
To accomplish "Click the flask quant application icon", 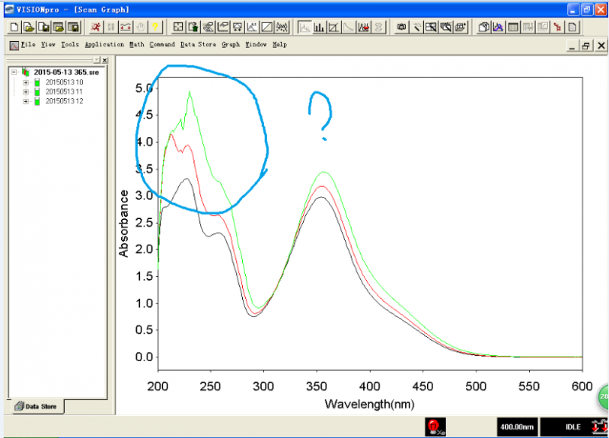I will (364, 27).
